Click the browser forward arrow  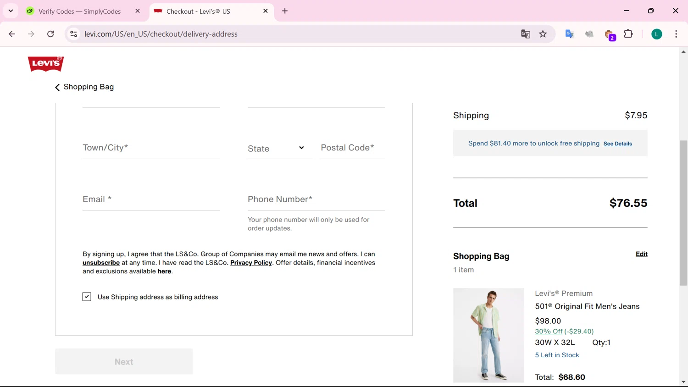point(31,34)
